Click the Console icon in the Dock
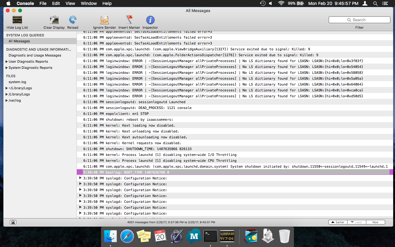The height and width of the screenshot is (247, 395). pyautogui.click(x=227, y=237)
